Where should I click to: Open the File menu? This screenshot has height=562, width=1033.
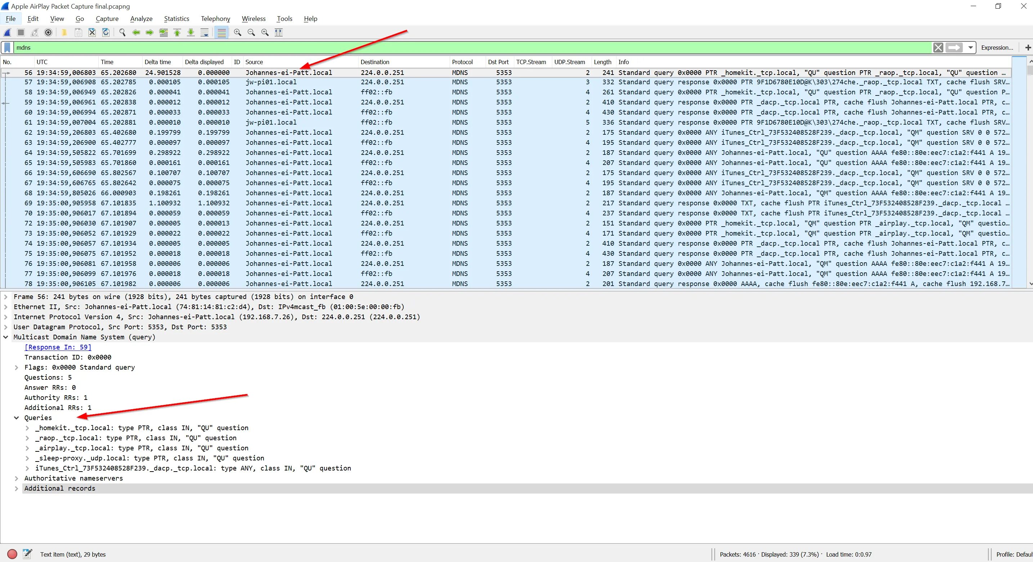point(11,18)
